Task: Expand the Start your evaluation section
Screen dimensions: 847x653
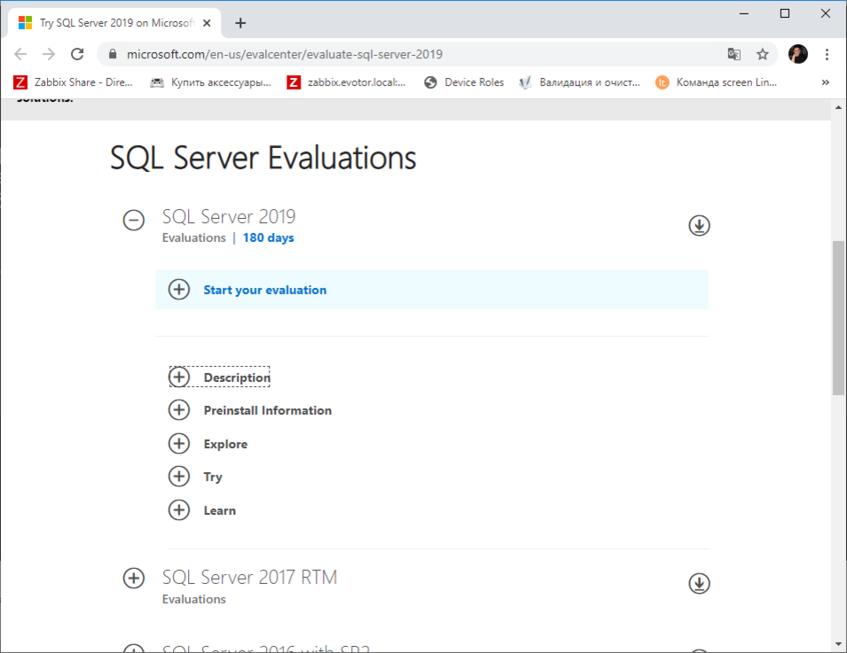Action: click(x=179, y=290)
